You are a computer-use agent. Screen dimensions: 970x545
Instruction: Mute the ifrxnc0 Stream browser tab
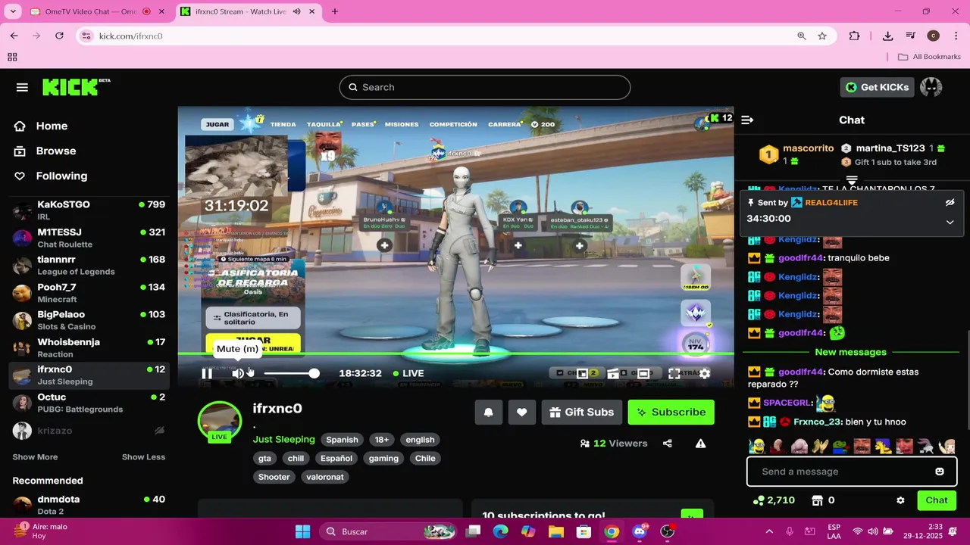tap(296, 11)
